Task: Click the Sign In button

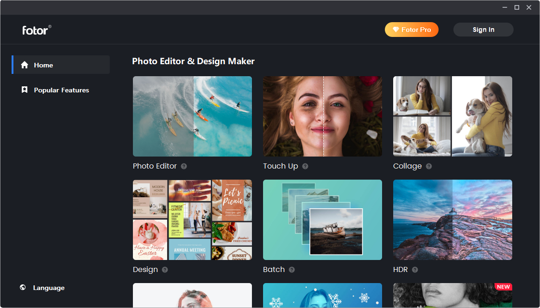Action: [483, 30]
